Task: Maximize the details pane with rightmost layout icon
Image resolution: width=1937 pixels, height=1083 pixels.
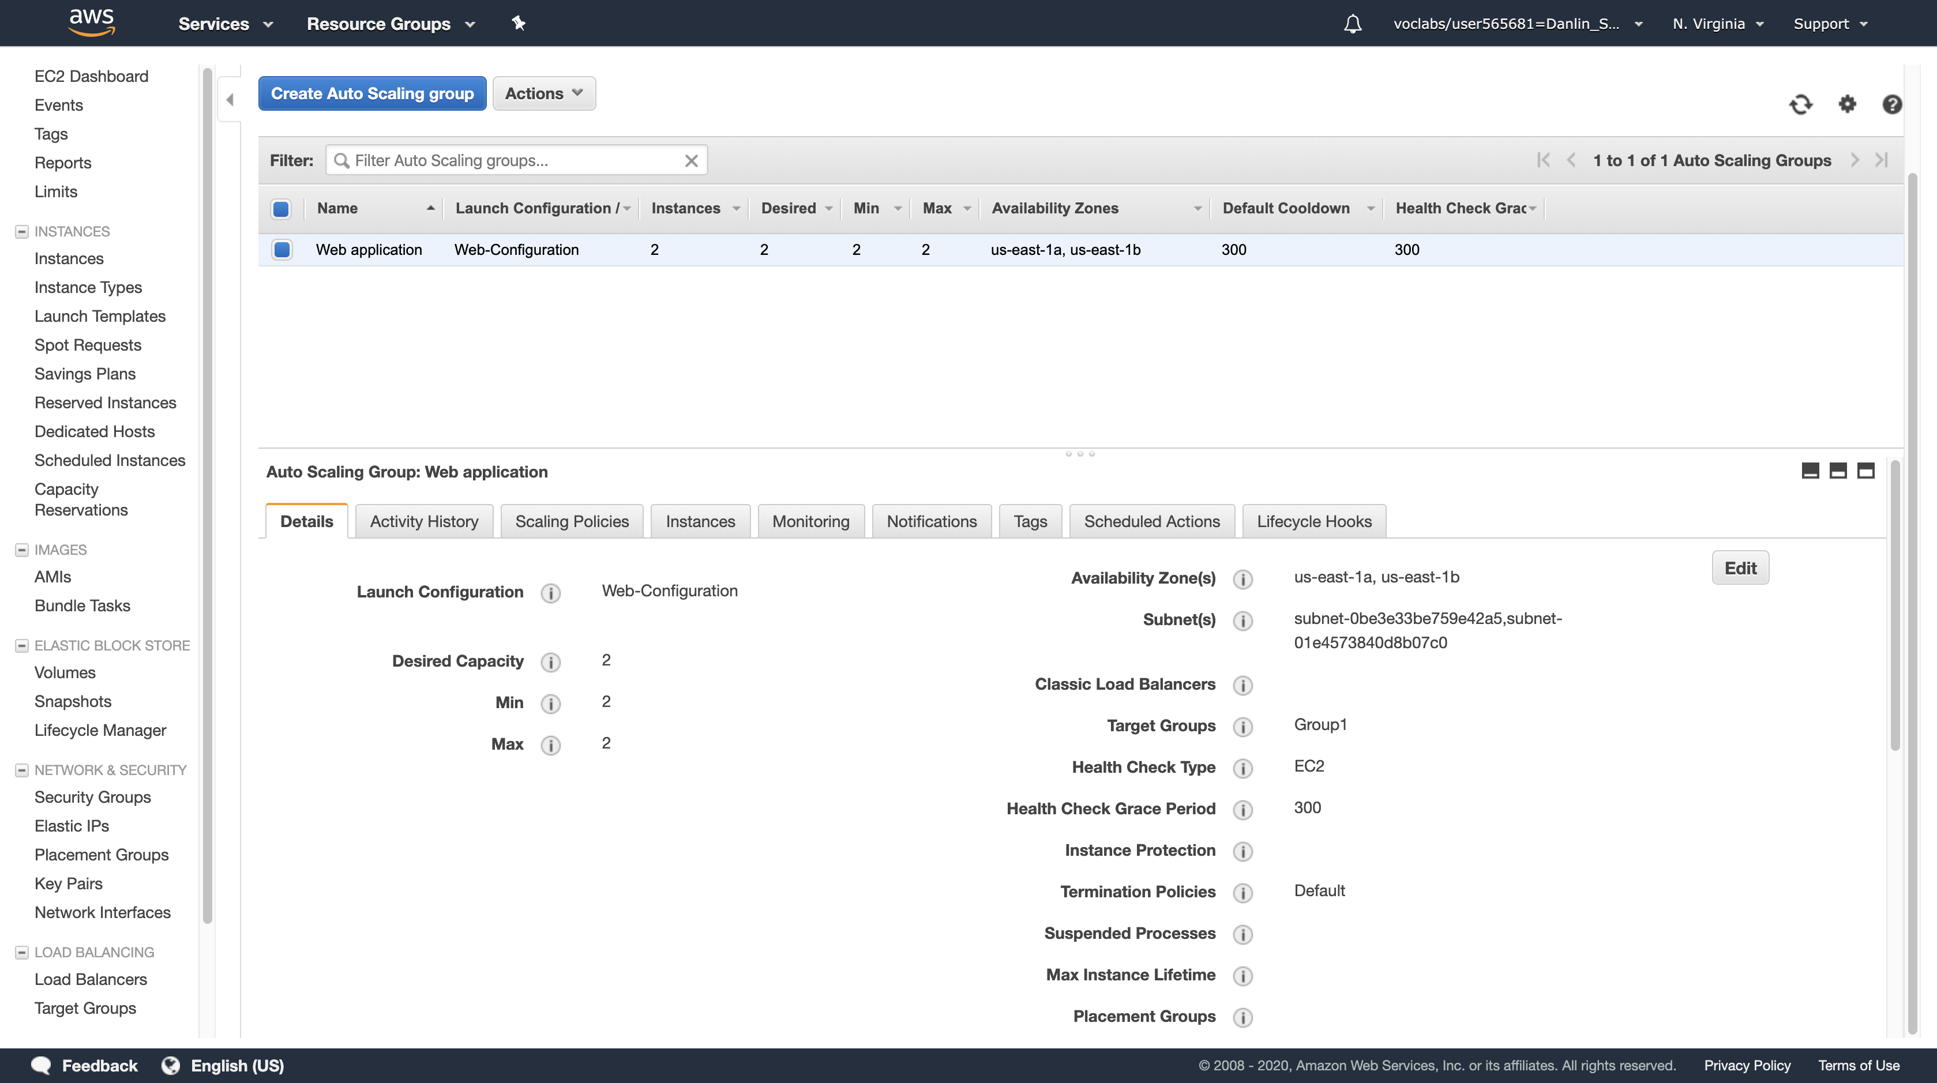Action: tap(1865, 471)
